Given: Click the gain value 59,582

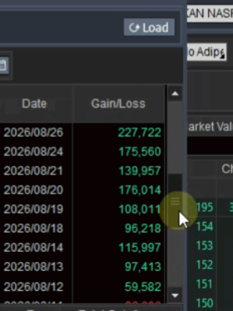Looking at the screenshot, I should tap(143, 286).
